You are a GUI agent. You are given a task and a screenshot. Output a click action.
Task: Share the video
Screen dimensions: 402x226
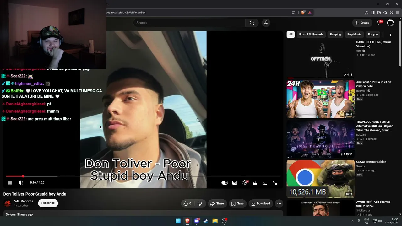click(x=217, y=203)
